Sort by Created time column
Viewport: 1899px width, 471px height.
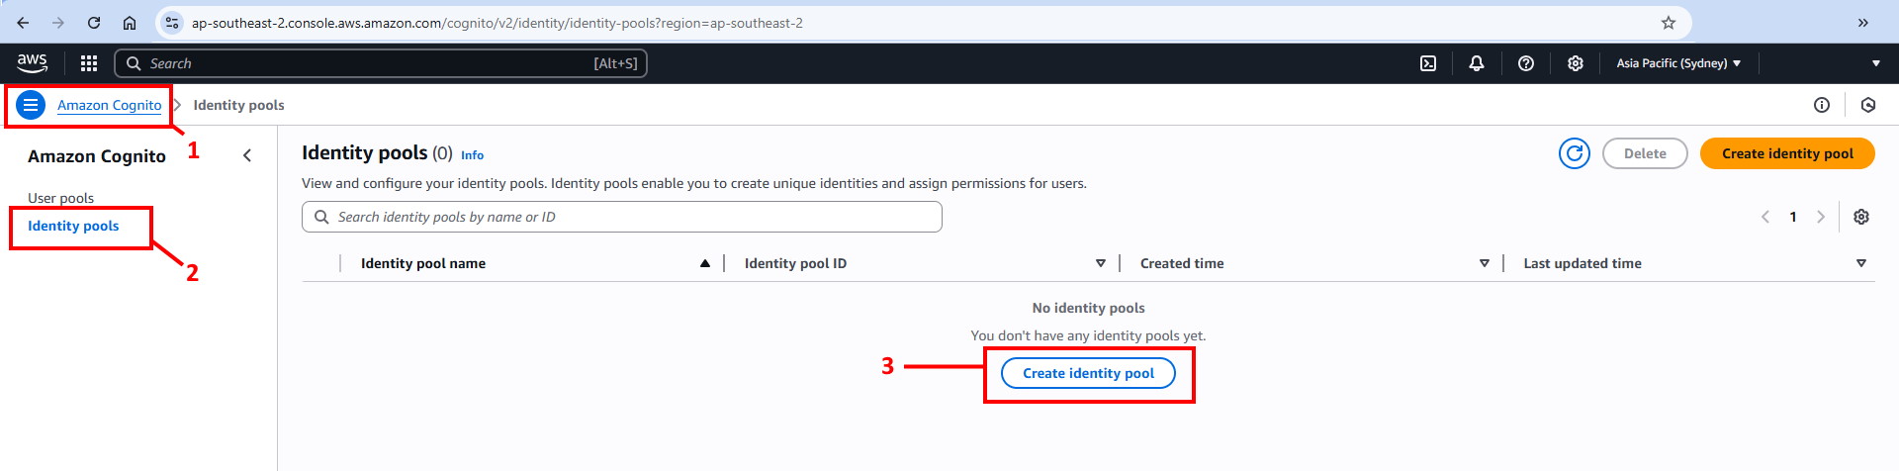point(1484,263)
